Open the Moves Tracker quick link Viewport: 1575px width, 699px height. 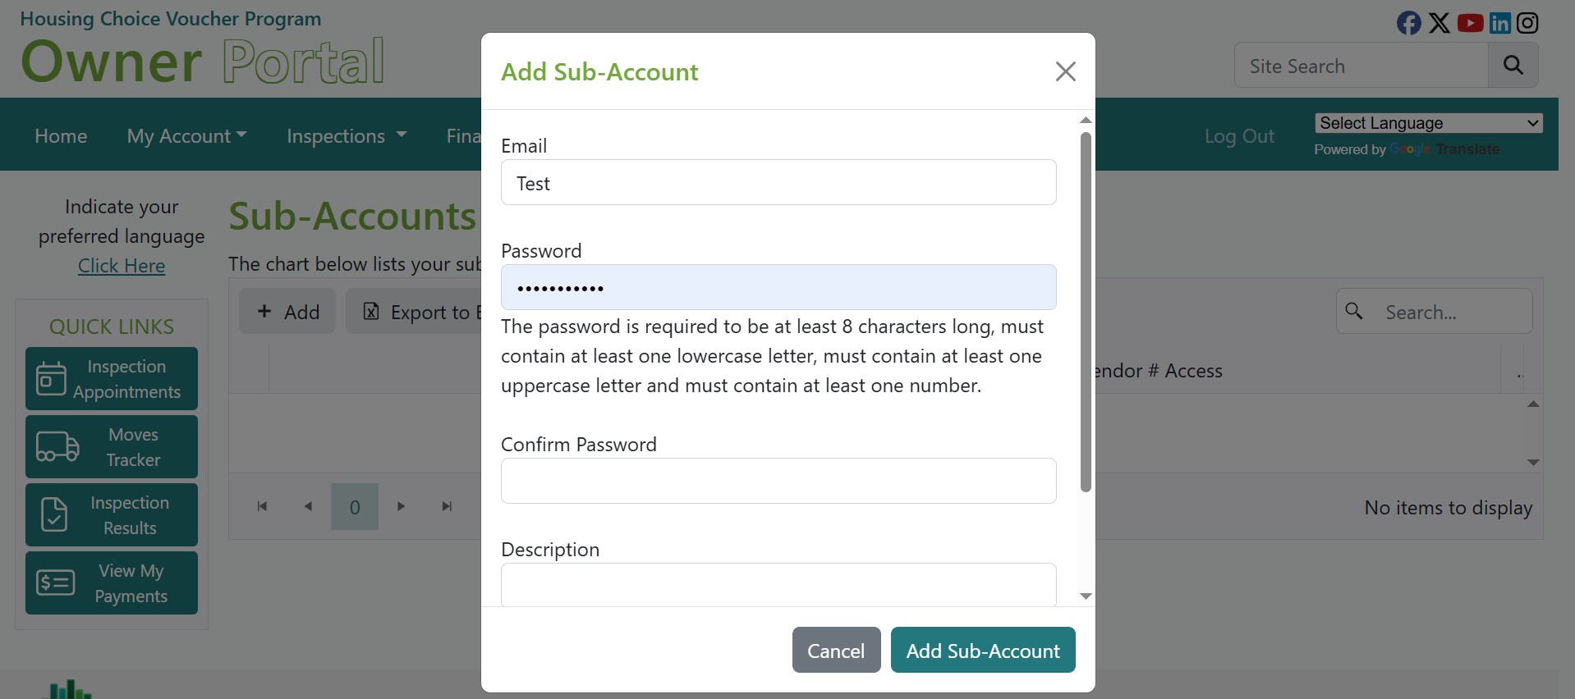[112, 446]
